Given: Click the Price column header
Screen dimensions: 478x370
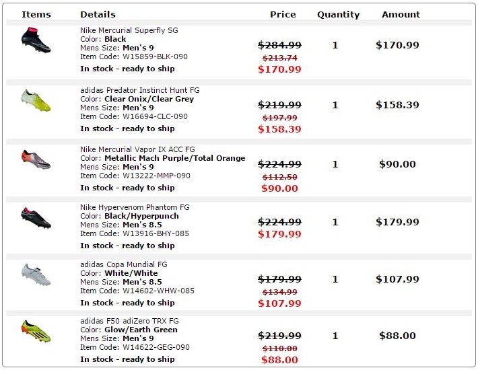Looking at the screenshot, I should pos(283,14).
